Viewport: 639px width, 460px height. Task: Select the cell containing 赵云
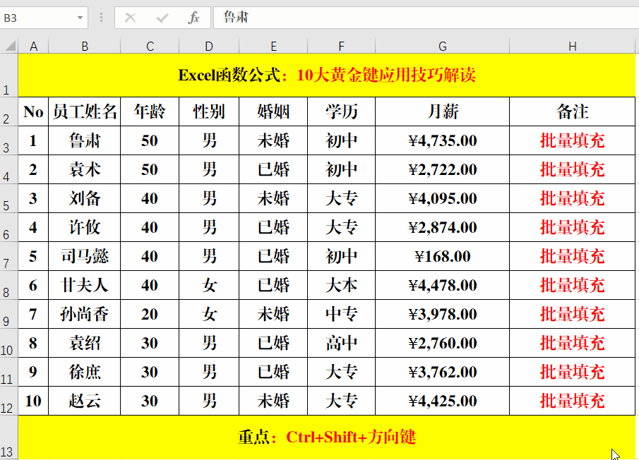coord(84,401)
